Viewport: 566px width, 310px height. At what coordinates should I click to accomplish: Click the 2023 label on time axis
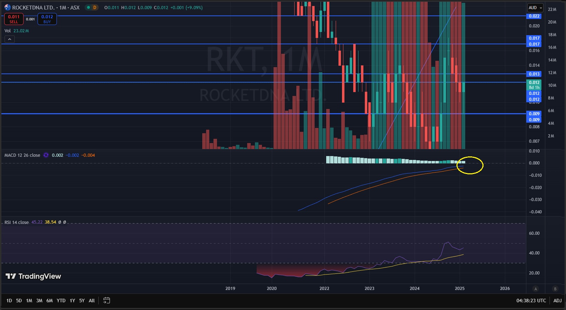click(369, 289)
